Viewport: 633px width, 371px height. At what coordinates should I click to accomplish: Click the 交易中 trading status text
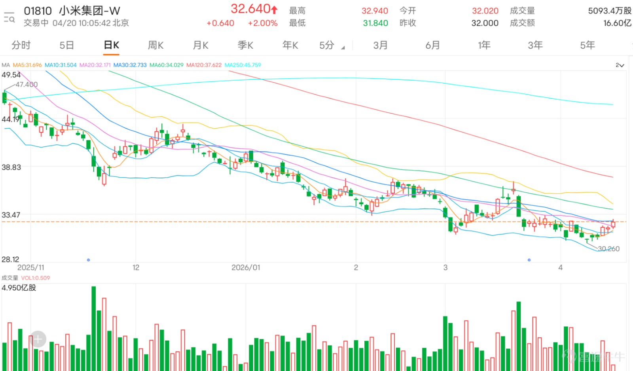36,23
